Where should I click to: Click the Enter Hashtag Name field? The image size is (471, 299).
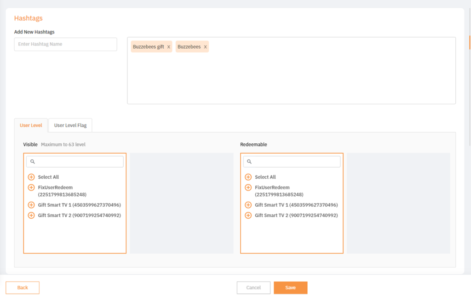65,44
